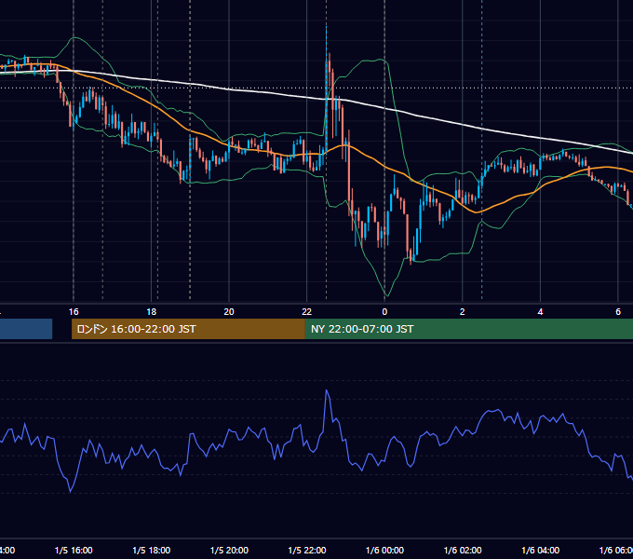Click the NY 22:00-07:00 JST session bar
Image resolution: width=633 pixels, height=559 pixels.
point(468,329)
